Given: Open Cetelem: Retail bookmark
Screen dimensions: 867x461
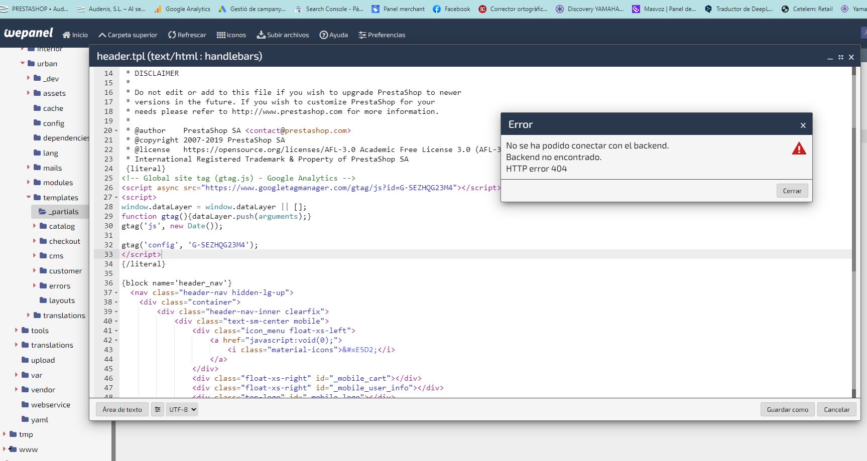Looking at the screenshot, I should pyautogui.click(x=807, y=9).
